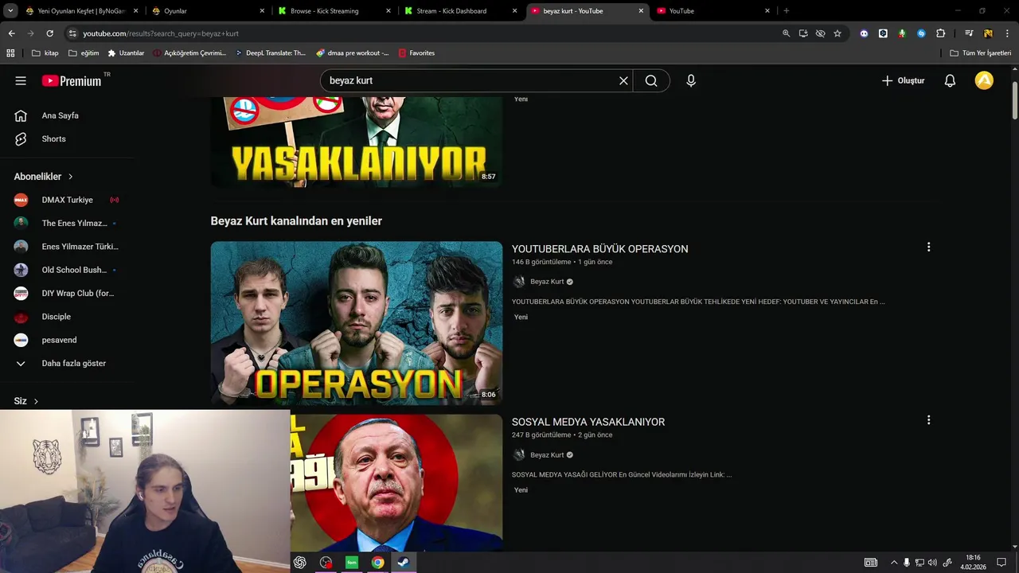This screenshot has width=1019, height=573.
Task: Run search with the magnifier button
Action: [x=651, y=80]
